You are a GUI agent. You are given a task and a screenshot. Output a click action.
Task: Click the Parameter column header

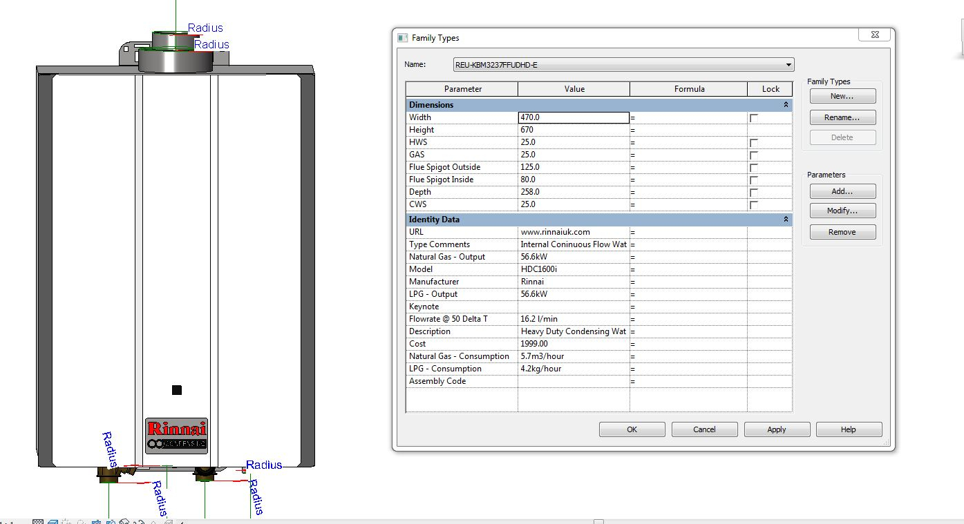pyautogui.click(x=462, y=89)
